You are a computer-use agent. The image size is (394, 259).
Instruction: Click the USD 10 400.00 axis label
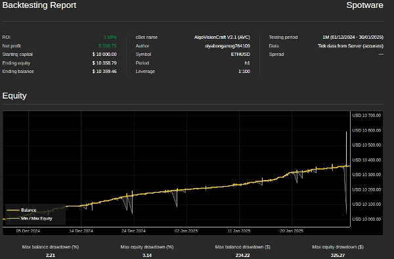[366, 160]
